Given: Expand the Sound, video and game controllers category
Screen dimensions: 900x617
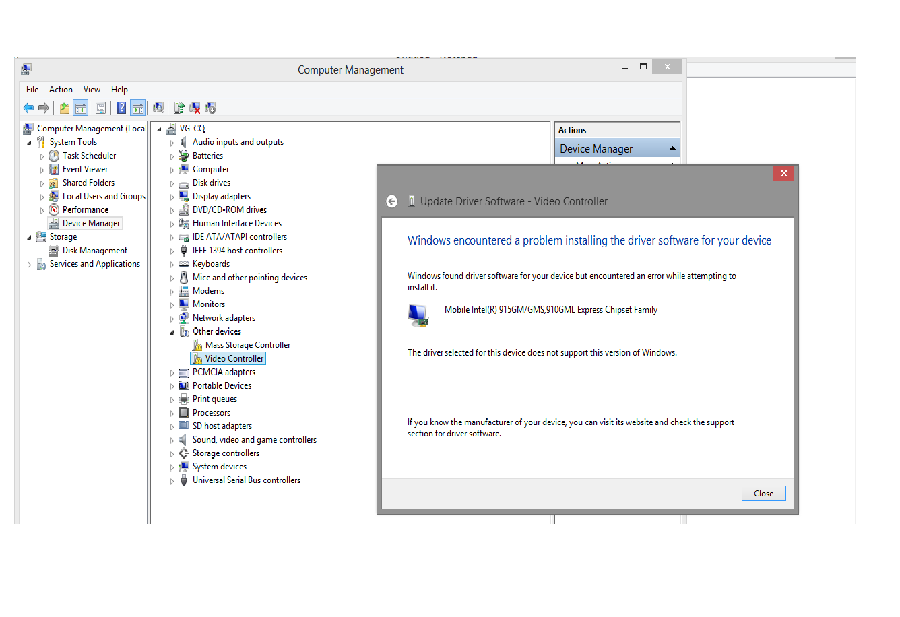Looking at the screenshot, I should point(172,441).
